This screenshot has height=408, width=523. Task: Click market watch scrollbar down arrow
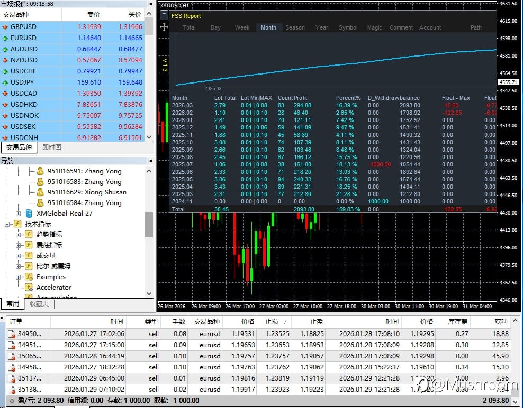click(149, 137)
